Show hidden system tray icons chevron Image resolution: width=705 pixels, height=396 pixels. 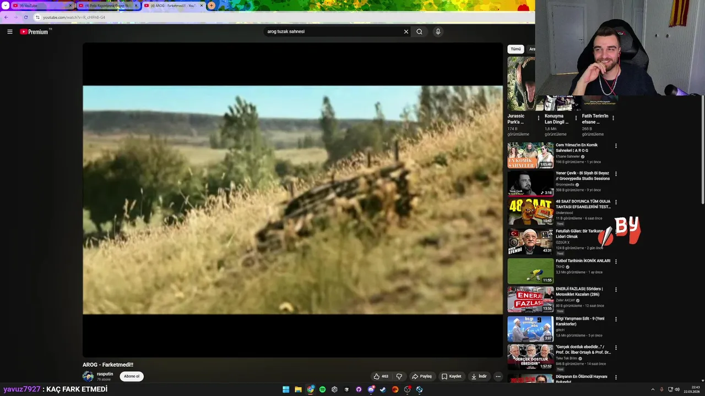tap(653, 389)
